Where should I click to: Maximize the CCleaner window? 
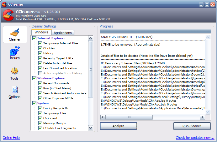(x=207, y=4)
